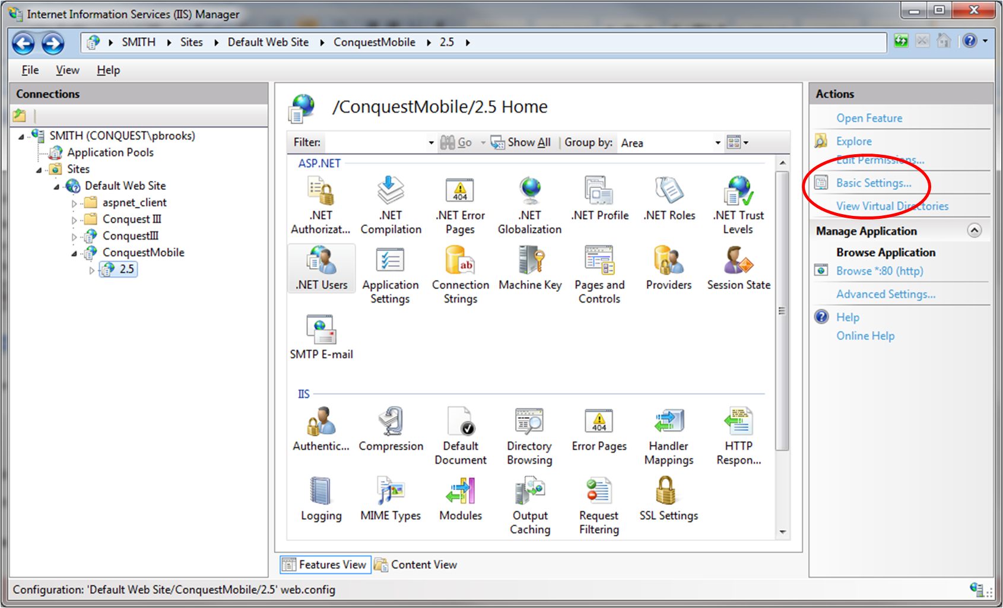Select the SMTP E-mail icon
Image resolution: width=1003 pixels, height=608 pixels.
point(321,337)
